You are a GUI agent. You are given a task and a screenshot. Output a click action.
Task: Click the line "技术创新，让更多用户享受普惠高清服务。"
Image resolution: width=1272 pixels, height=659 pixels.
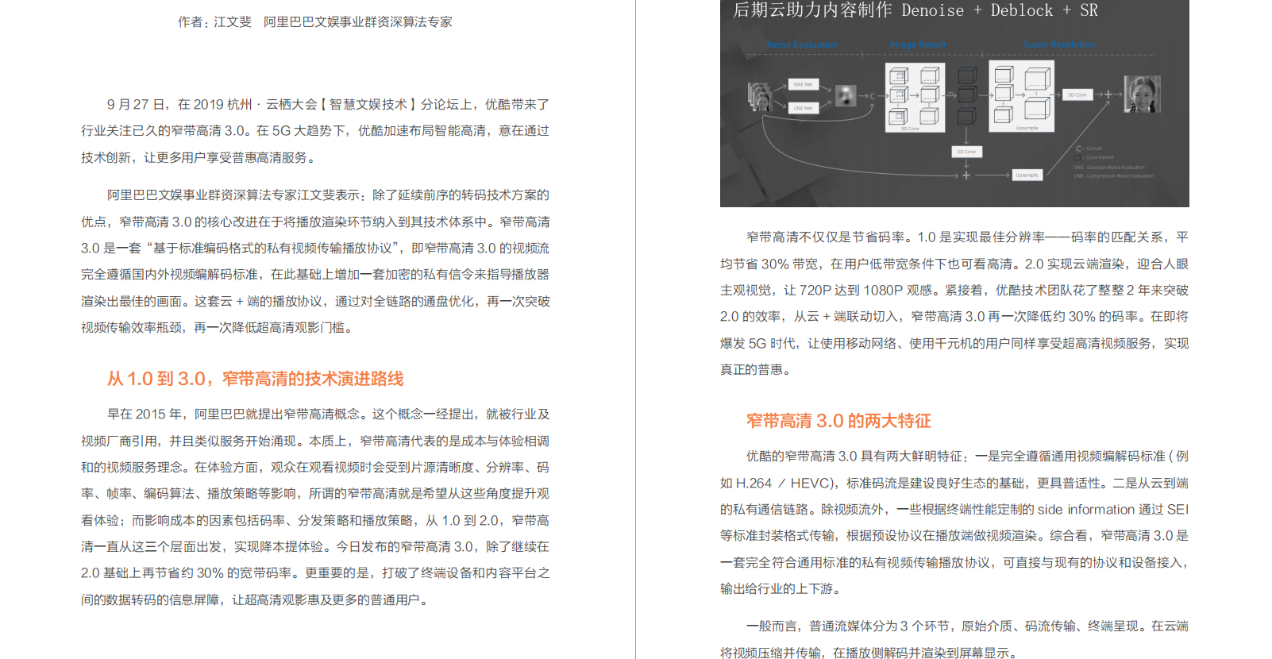[x=200, y=158]
